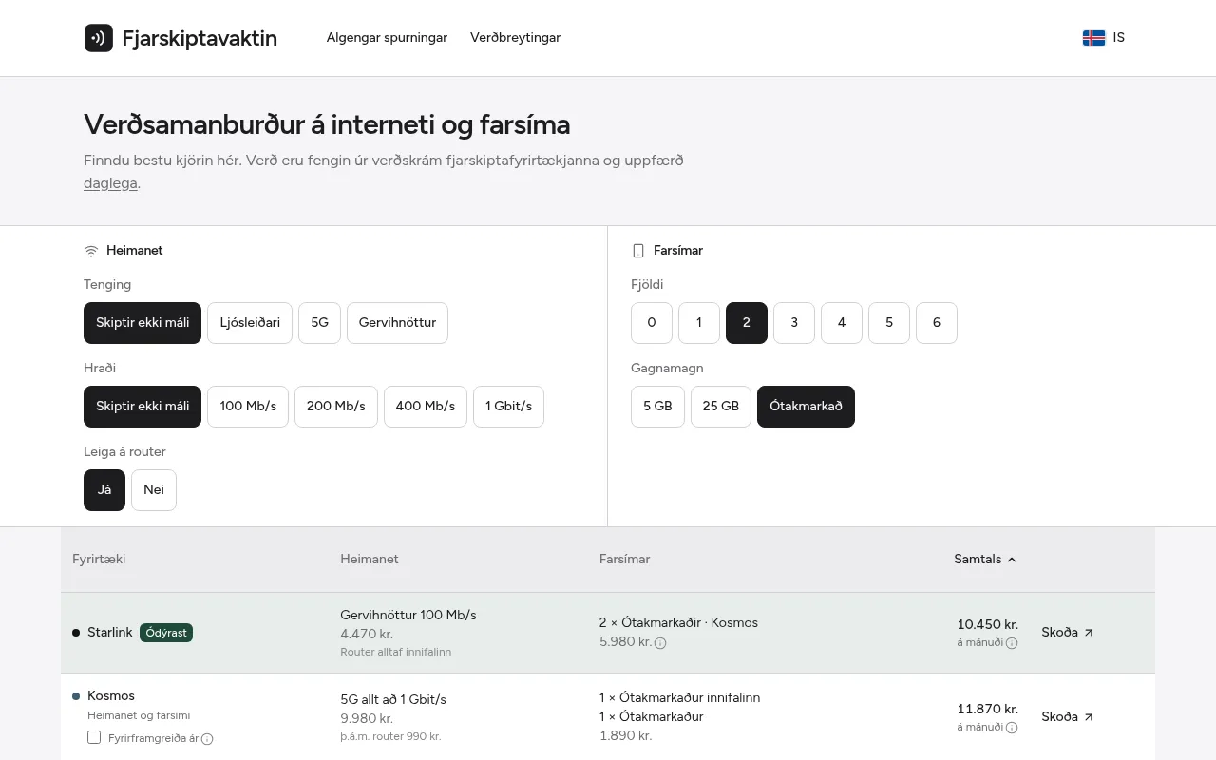Choose 1 Gbit/s speed
1216x760 pixels.
(x=508, y=407)
